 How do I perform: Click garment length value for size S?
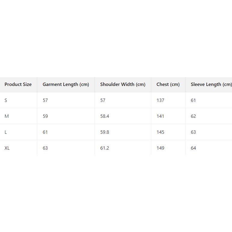[x=45, y=100]
